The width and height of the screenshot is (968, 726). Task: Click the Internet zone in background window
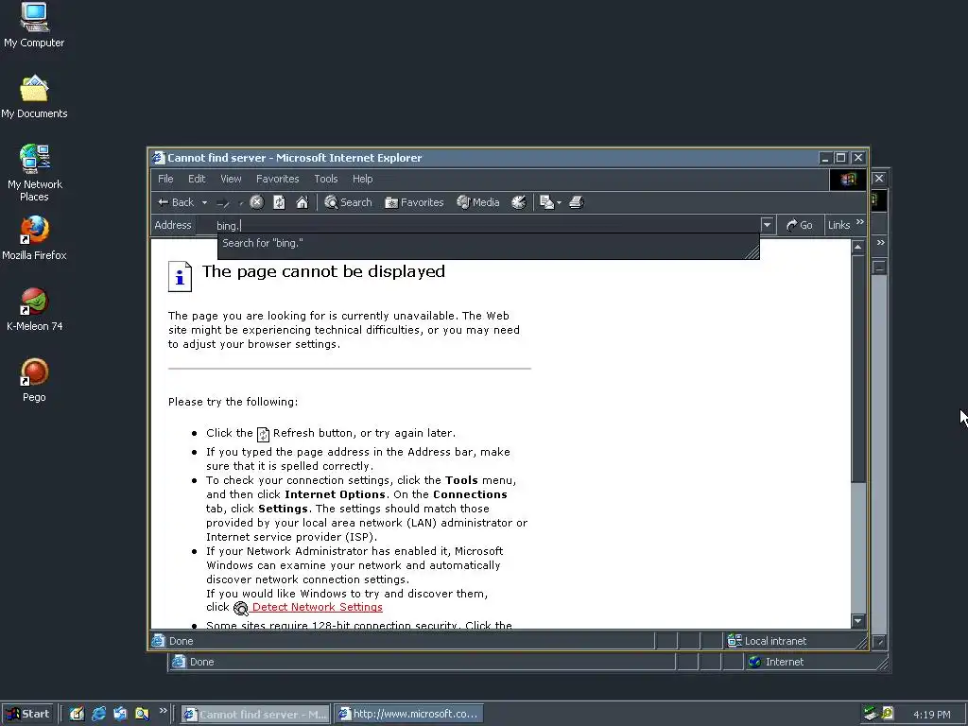(x=777, y=662)
